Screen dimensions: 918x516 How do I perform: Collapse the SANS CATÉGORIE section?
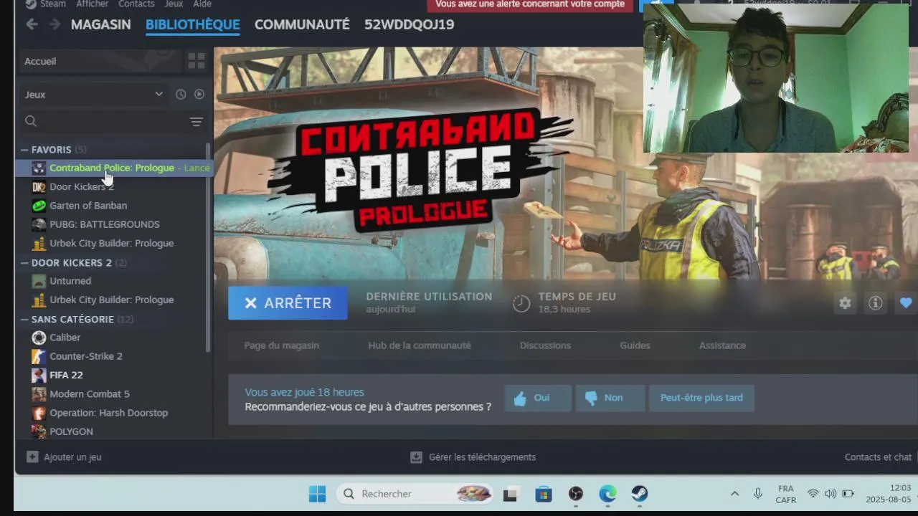point(24,320)
